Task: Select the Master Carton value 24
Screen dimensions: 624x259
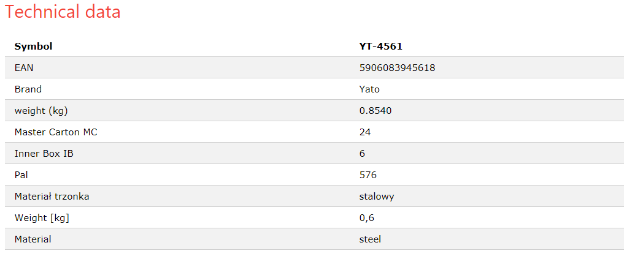Action: pos(365,132)
